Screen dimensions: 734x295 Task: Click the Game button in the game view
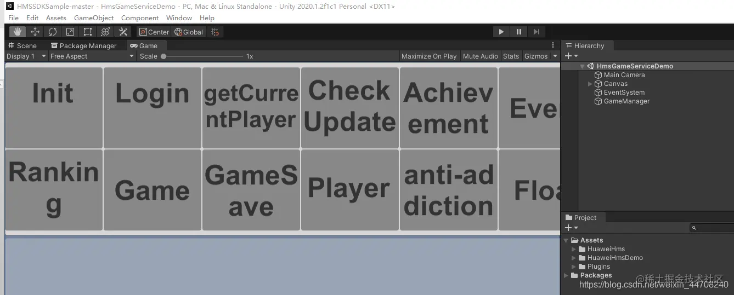point(152,190)
